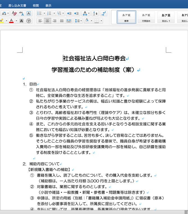Apply paragraph borders
The width and height of the screenshot is (188, 214).
pyautogui.click(x=97, y=21)
